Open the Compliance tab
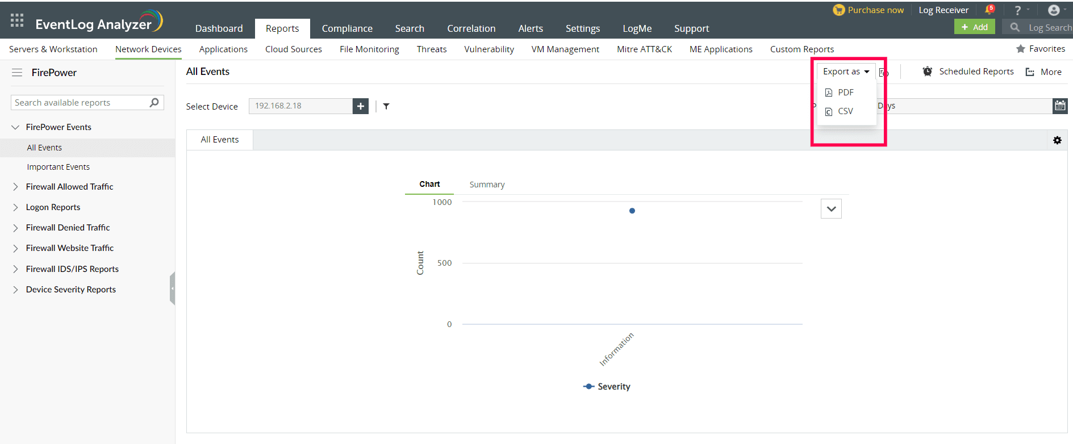The image size is (1073, 444). coord(347,28)
